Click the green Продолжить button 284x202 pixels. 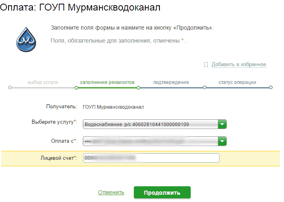coord(162,192)
